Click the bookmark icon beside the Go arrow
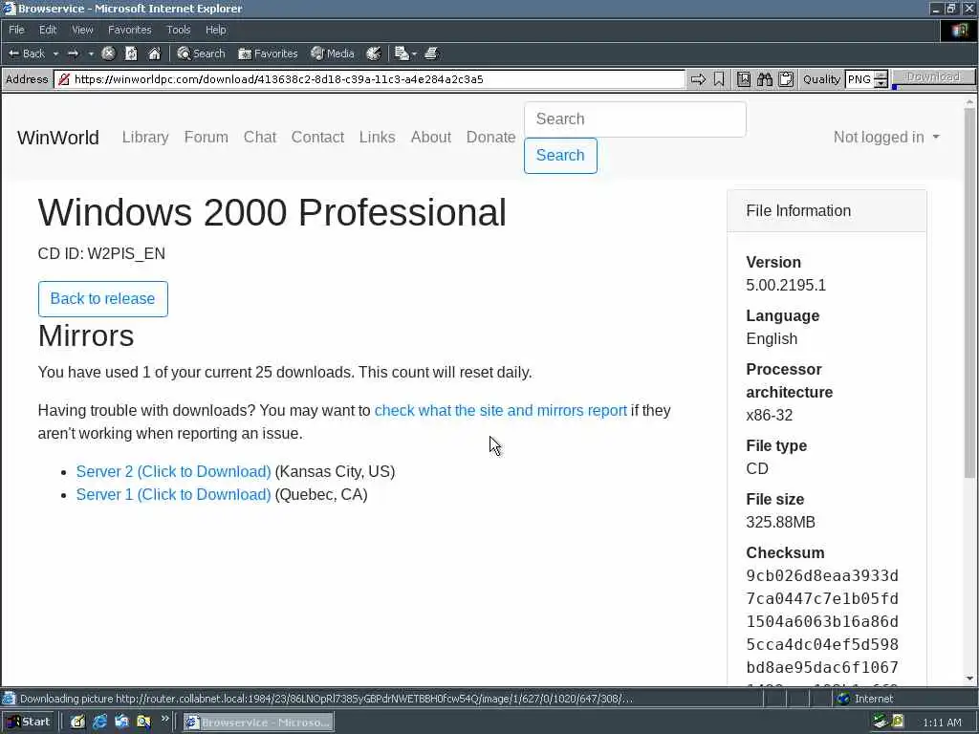This screenshot has width=979, height=734. tap(719, 79)
